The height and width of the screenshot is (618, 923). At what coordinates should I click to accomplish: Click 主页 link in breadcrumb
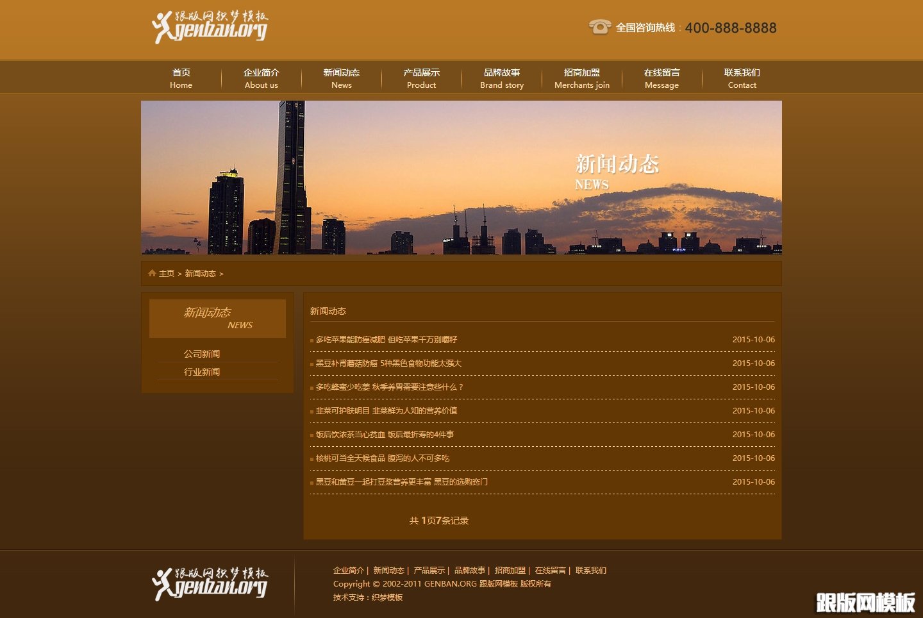pyautogui.click(x=167, y=274)
